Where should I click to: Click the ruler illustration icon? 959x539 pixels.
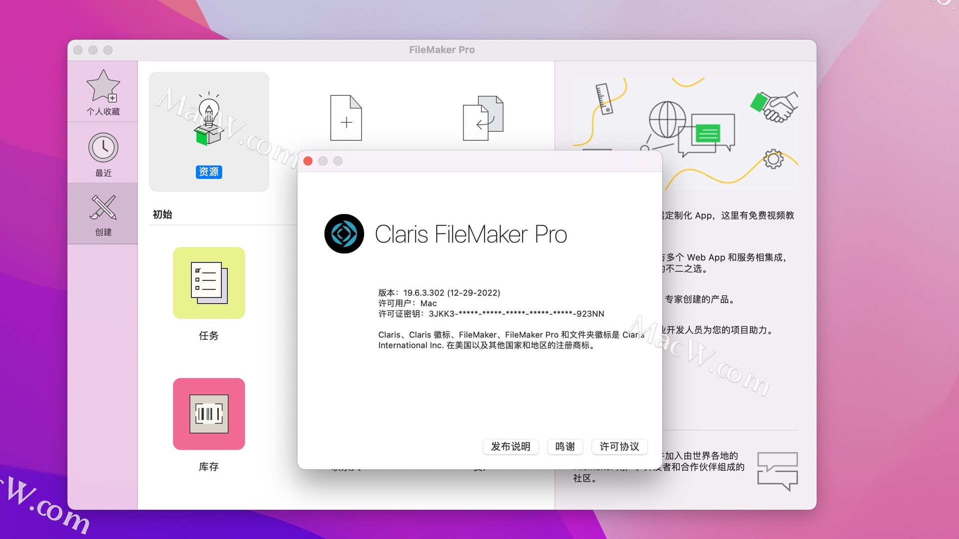pyautogui.click(x=604, y=99)
